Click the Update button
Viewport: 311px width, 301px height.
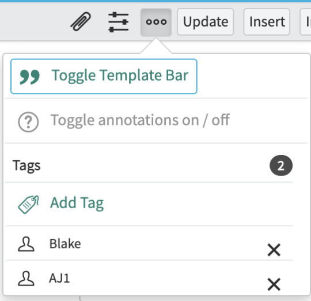tap(206, 22)
